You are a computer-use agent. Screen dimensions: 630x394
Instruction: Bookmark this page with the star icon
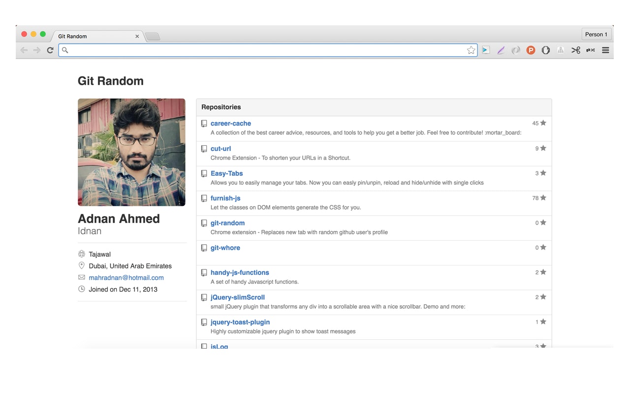(x=471, y=50)
